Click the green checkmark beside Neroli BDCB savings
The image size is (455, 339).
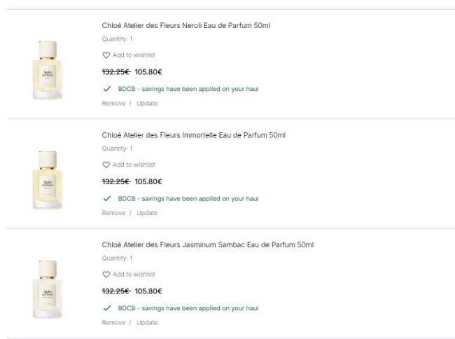click(107, 89)
